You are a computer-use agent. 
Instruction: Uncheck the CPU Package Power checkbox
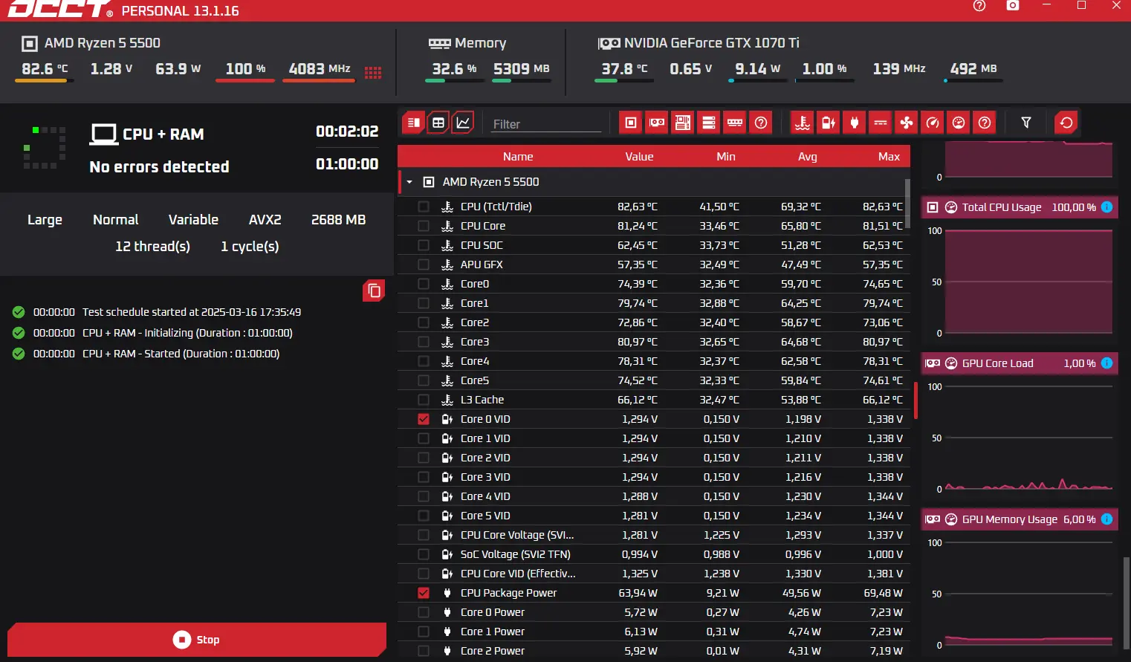point(424,593)
